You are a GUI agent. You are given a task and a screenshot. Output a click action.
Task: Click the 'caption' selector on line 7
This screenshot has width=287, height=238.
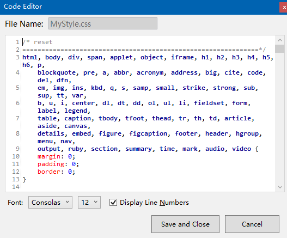click(78, 118)
